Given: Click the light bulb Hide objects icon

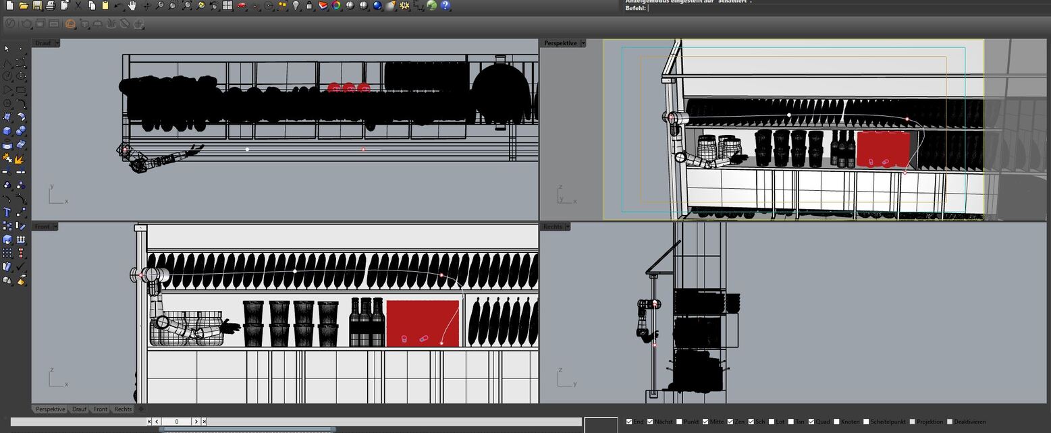Looking at the screenshot, I should (295, 5).
